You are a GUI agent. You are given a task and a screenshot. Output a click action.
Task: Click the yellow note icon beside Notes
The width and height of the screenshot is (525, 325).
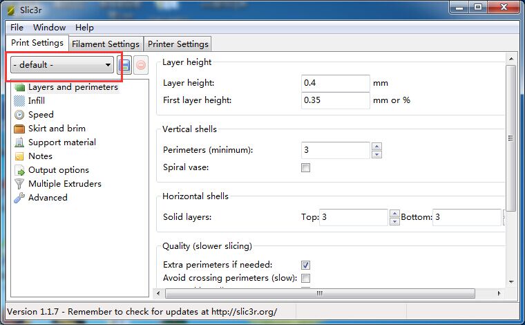coord(19,156)
